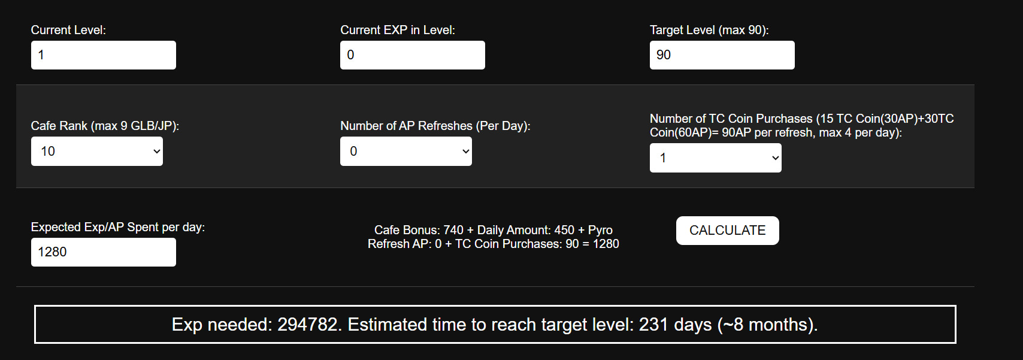Click the "Exp needed" result box
Screen dimensions: 1023x360
click(x=495, y=325)
